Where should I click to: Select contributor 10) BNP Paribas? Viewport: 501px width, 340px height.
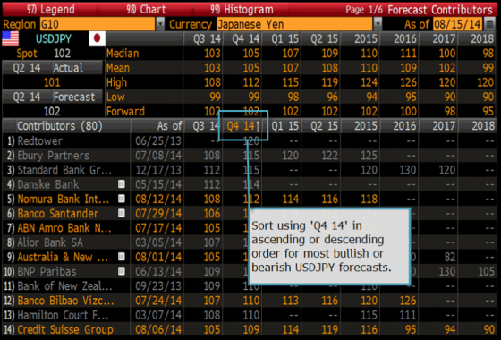point(47,272)
